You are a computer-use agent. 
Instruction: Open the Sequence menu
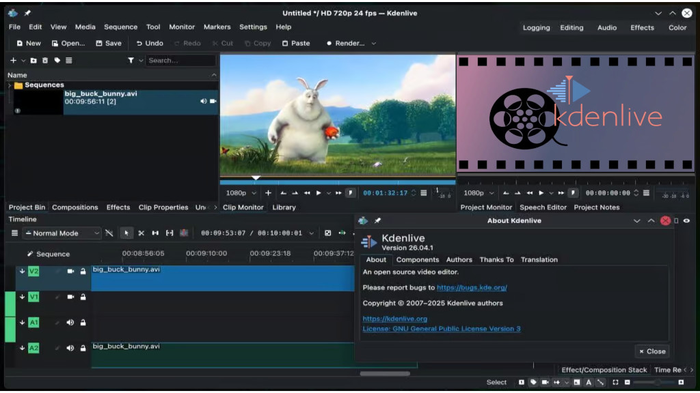coord(120,27)
